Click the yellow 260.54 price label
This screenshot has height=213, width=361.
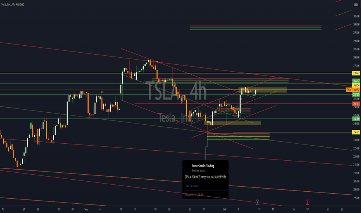[356, 86]
